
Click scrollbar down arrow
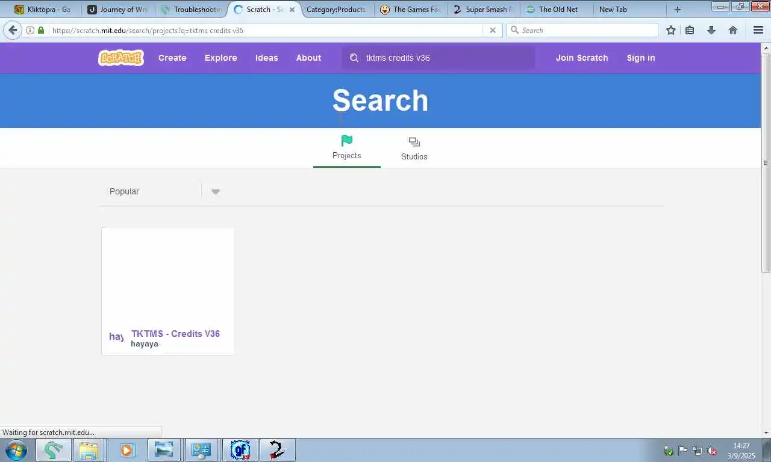(x=766, y=433)
